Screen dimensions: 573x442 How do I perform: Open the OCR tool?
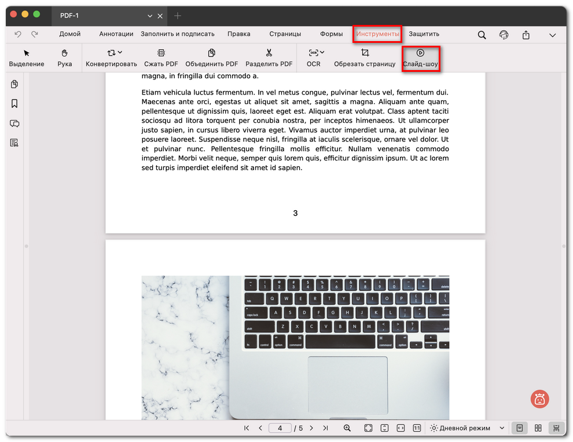(x=313, y=58)
